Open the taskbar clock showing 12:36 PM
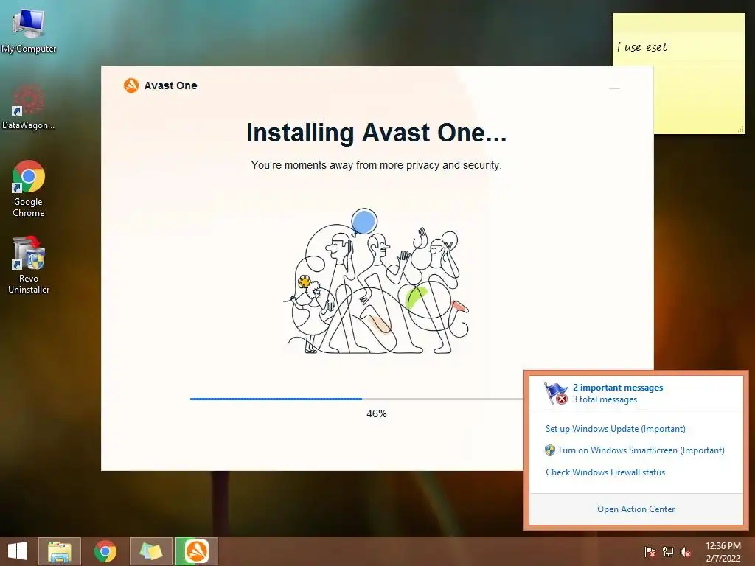This screenshot has height=566, width=755. click(723, 551)
